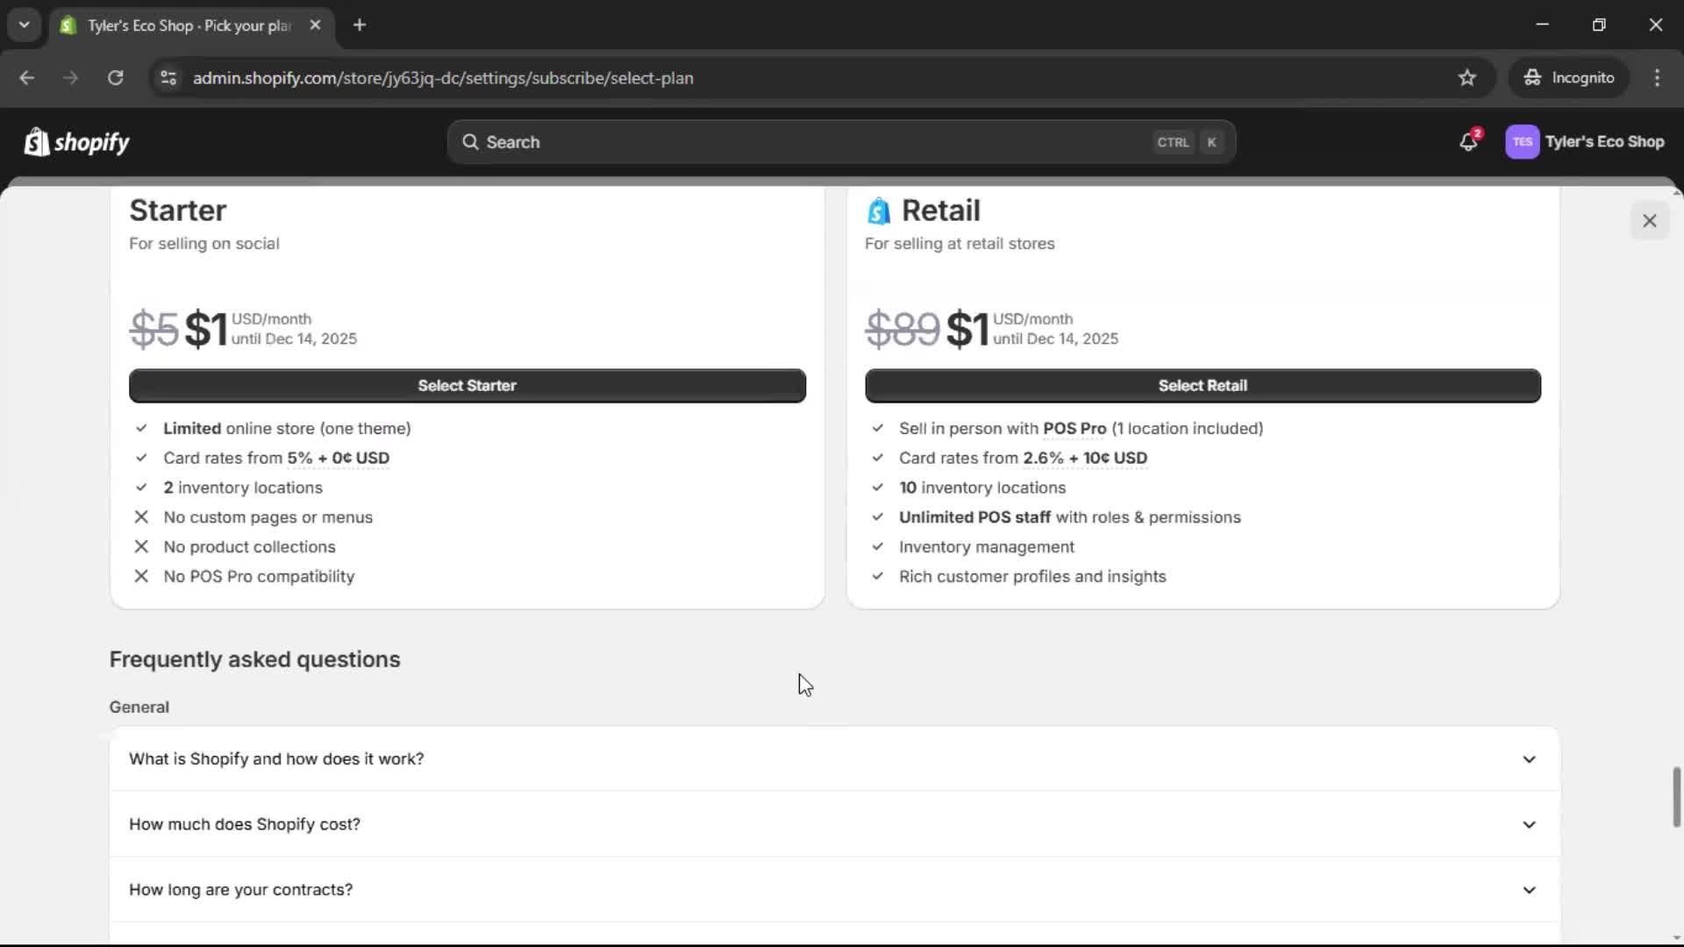Click Starter price '$5' strikethrough

coord(154,330)
